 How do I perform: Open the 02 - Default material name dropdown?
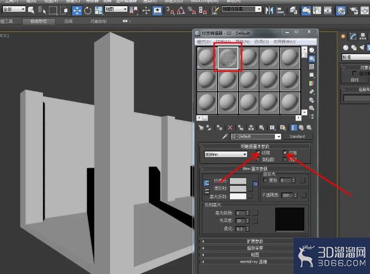click(x=278, y=137)
